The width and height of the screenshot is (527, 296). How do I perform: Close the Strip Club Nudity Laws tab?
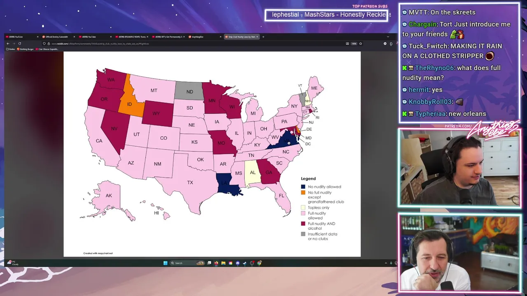257,37
